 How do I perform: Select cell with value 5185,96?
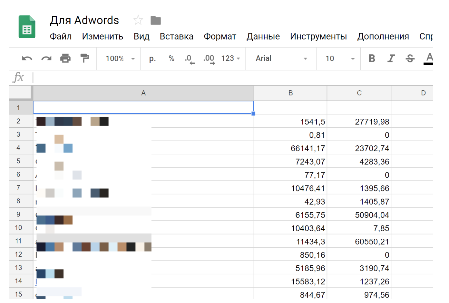(290, 268)
